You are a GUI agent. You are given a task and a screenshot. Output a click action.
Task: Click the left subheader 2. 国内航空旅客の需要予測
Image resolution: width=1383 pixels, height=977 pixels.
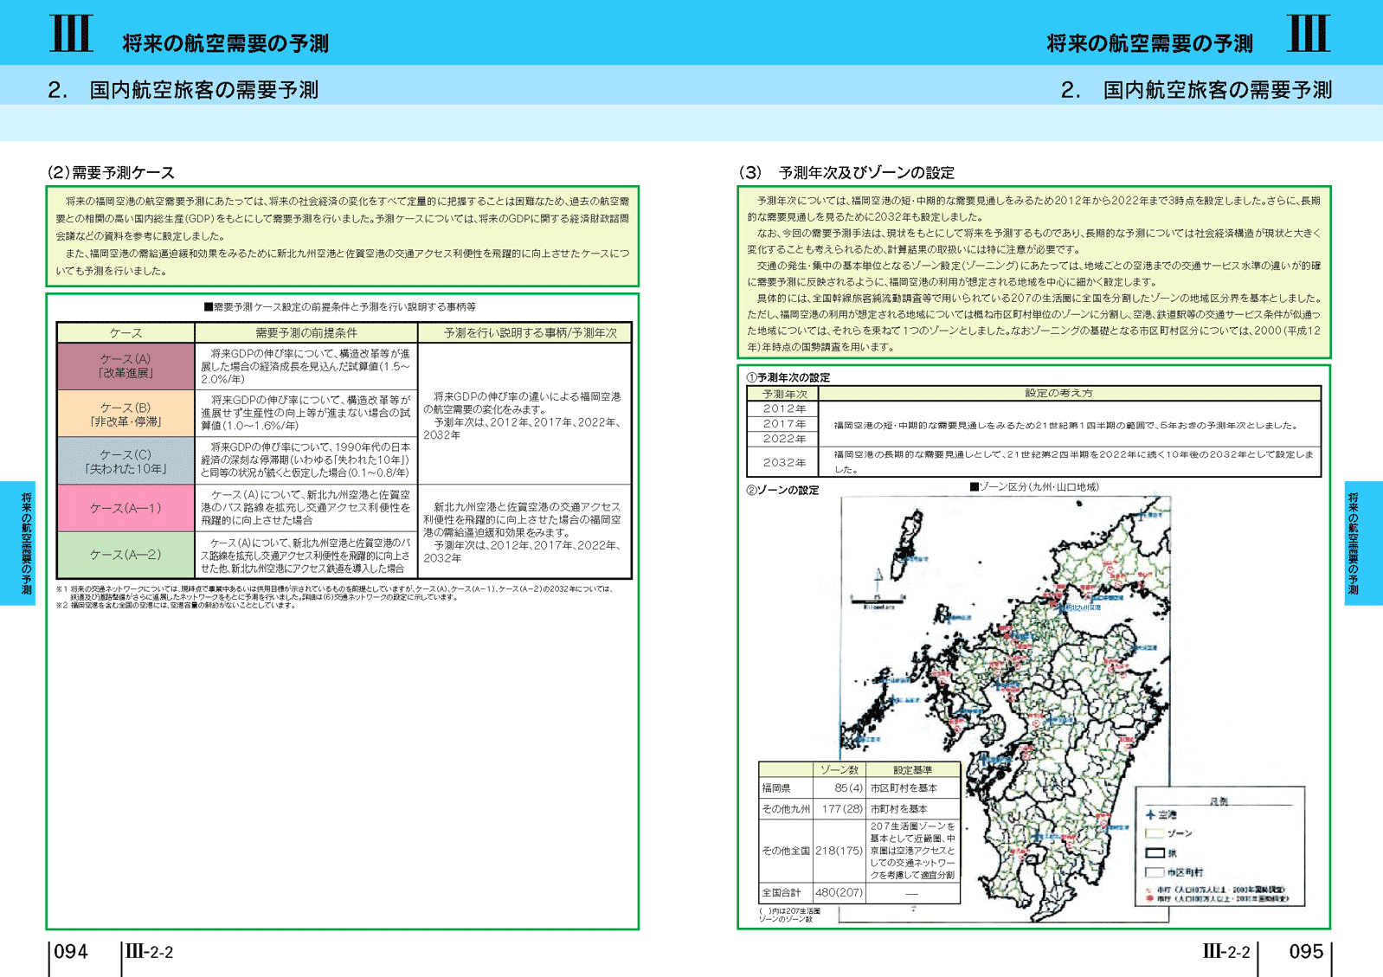pos(183,90)
